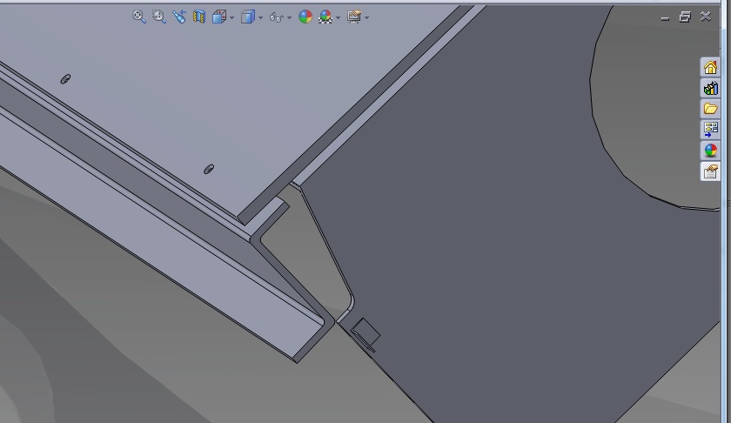This screenshot has width=731, height=423.
Task: Click the Hide/Show Items glasses icon
Action: pyautogui.click(x=277, y=17)
